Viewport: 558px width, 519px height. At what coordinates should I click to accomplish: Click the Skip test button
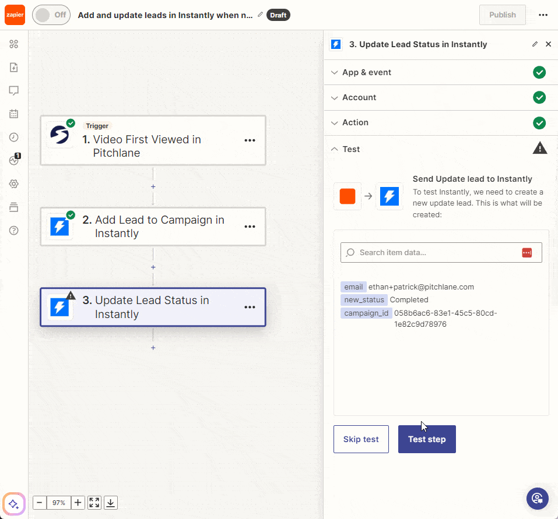click(361, 439)
